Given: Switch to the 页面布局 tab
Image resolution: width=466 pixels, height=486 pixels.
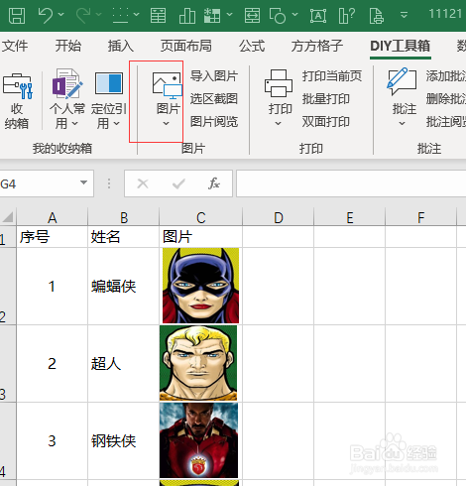Looking at the screenshot, I should [x=186, y=46].
